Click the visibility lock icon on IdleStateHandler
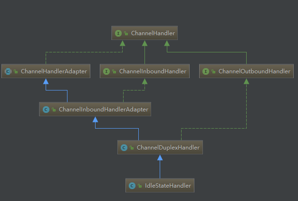The width and height of the screenshot is (298, 201). [139, 186]
